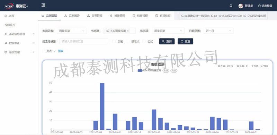Image resolution: width=277 pixels, height=135 pixels.
Task: Open notifications bell icon
Action: click(x=231, y=6)
